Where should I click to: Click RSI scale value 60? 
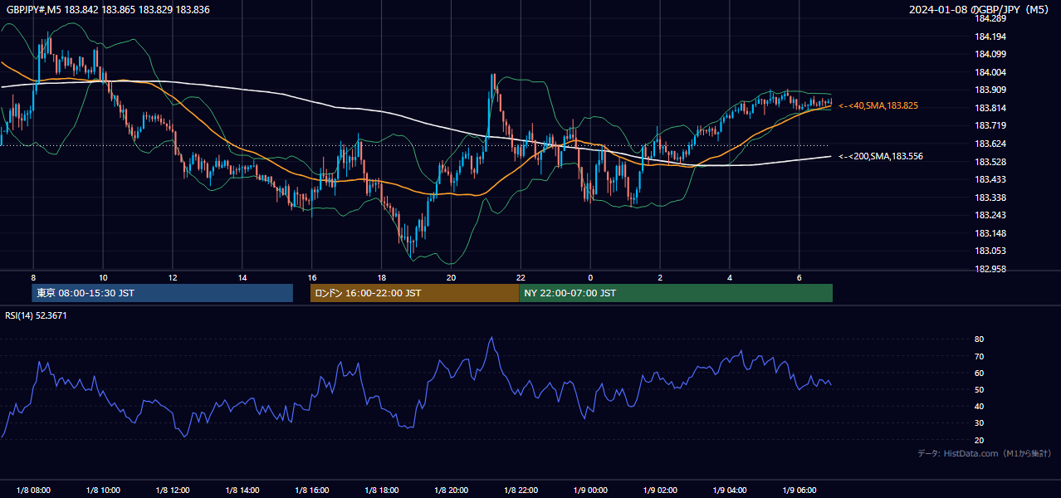click(980, 373)
